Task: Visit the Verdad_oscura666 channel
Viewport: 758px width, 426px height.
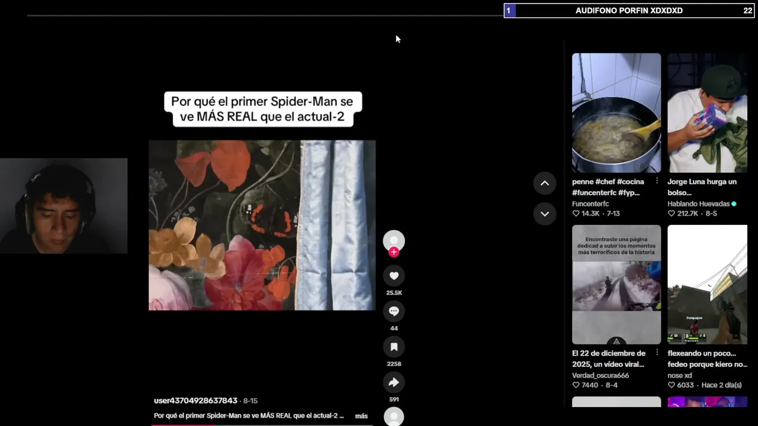Action: tap(600, 376)
